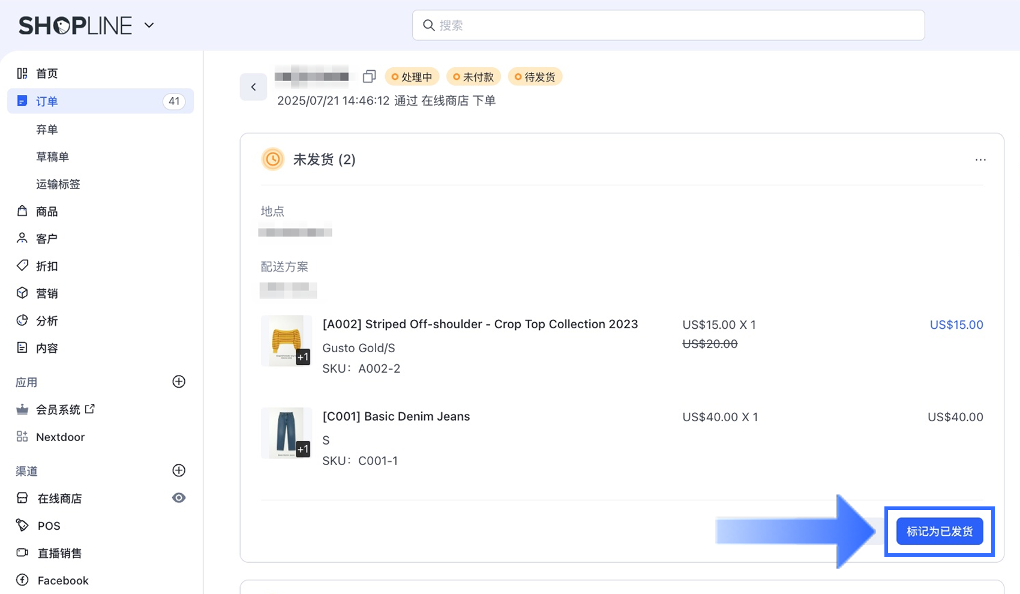Click the copy order number icon
This screenshot has width=1020, height=594.
[x=369, y=77]
